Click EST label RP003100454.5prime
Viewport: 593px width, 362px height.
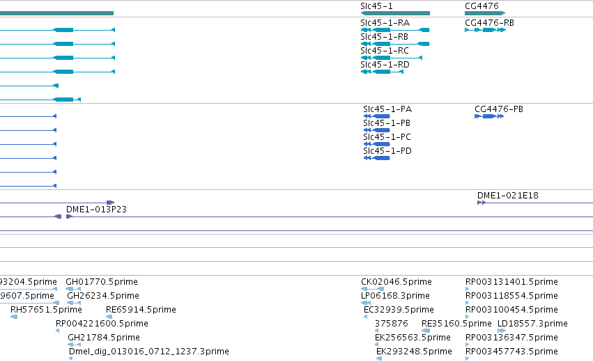click(511, 310)
